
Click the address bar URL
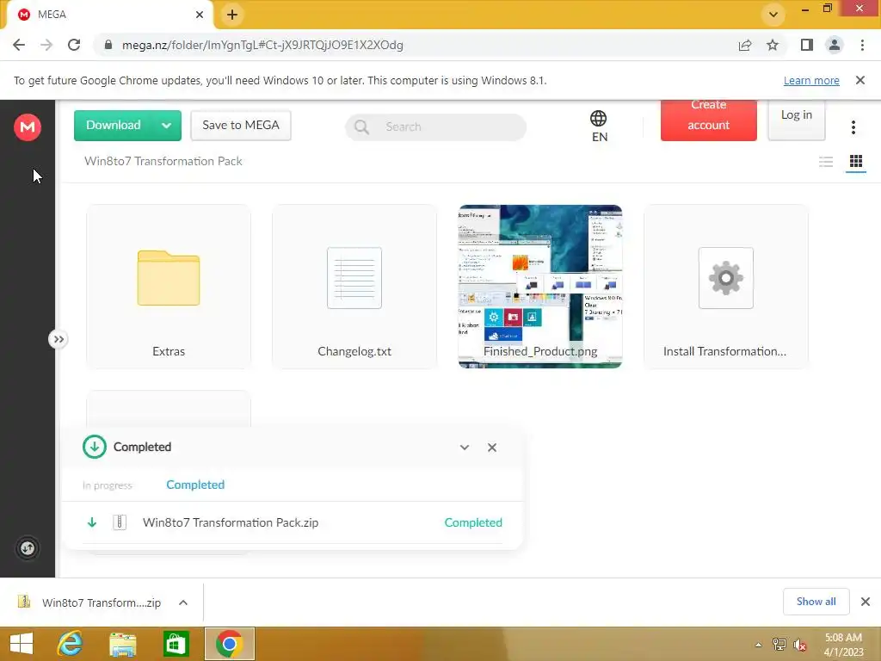(x=262, y=45)
